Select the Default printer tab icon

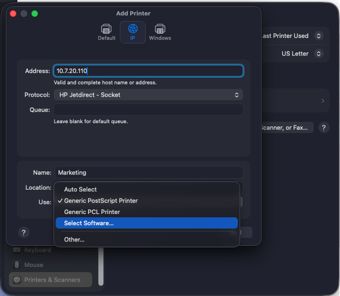pyautogui.click(x=106, y=32)
